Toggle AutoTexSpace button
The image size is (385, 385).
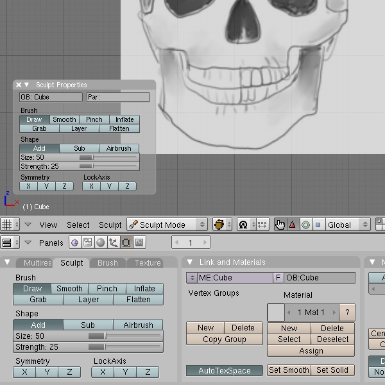point(225,371)
